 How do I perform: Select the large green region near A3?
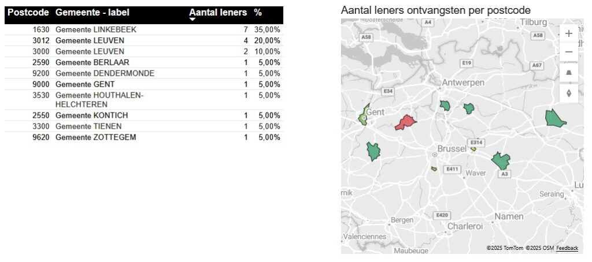(501, 160)
